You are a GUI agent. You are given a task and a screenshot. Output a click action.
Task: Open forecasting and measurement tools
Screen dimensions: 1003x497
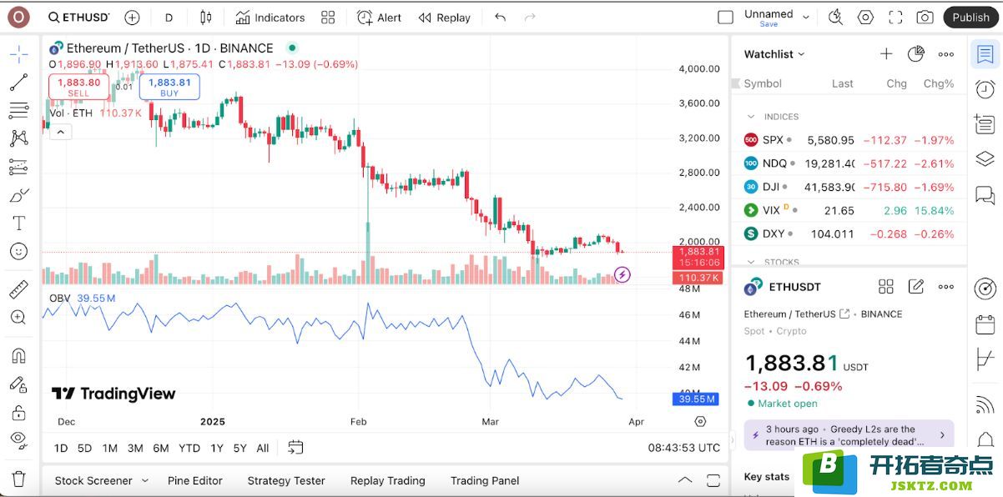(x=18, y=167)
